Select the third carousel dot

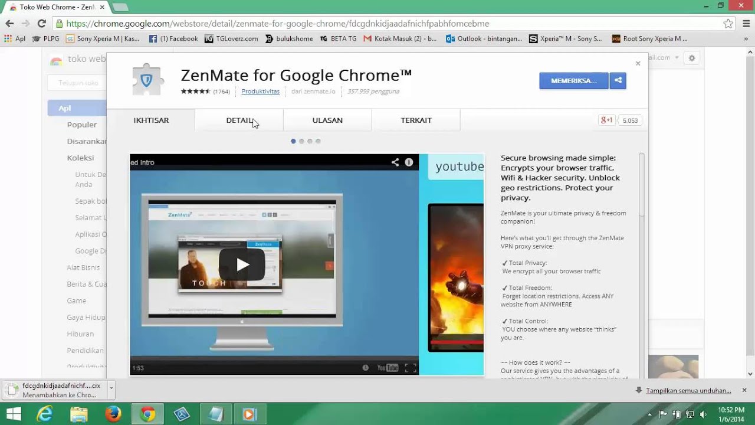[310, 142]
